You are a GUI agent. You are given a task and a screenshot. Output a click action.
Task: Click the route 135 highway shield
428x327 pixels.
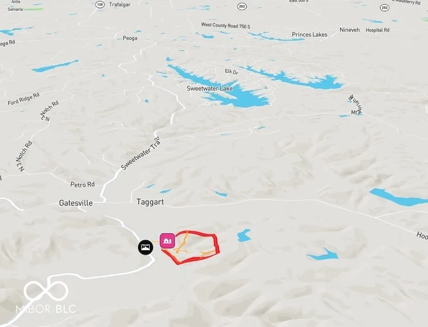click(x=100, y=5)
